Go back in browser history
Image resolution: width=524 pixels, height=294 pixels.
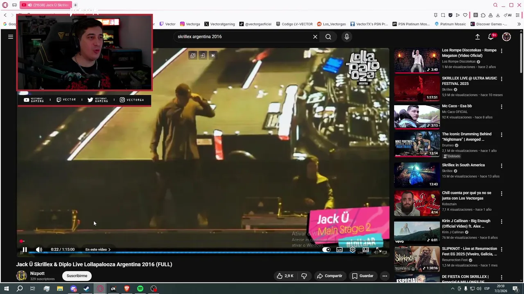click(x=5, y=15)
